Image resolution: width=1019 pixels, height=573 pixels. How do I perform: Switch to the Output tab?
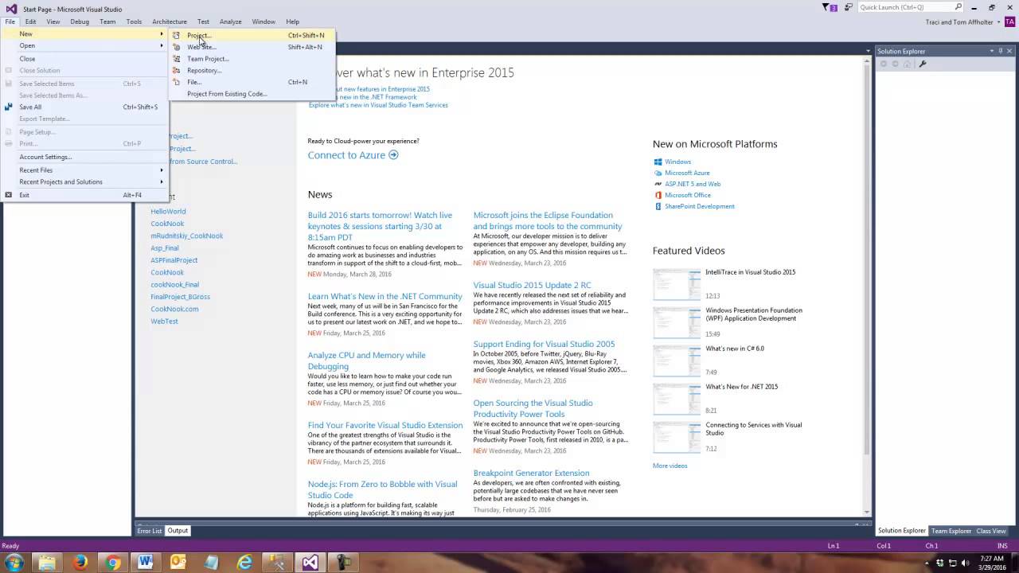(x=178, y=531)
